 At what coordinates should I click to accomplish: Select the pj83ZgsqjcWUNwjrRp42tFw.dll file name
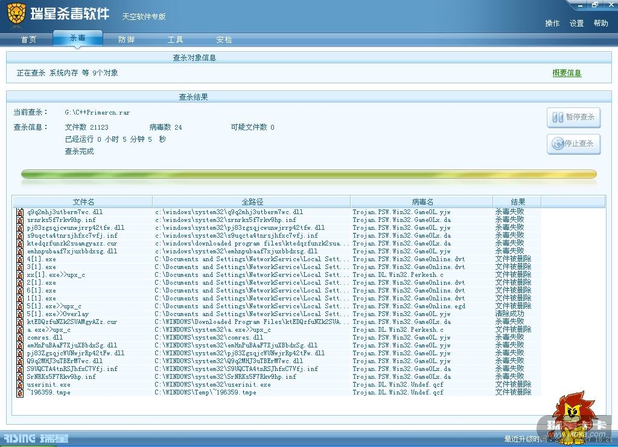coord(75,353)
